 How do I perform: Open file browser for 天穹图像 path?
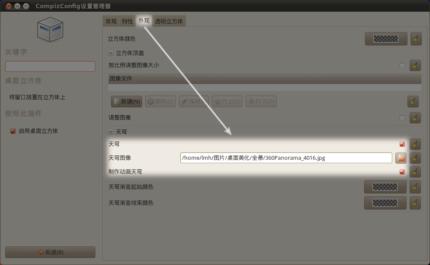point(401,158)
